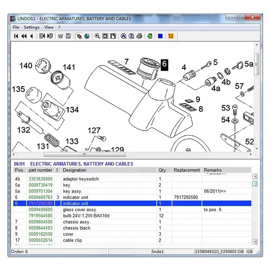Click the parts list scroll down arrow
This screenshot has height=271, width=271.
(255, 241)
